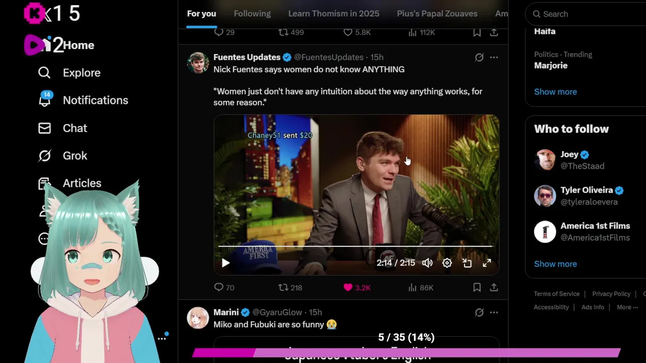
Task: Switch to the Following tab
Action: tap(252, 14)
